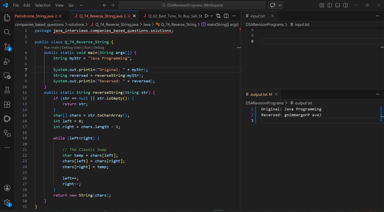The height and width of the screenshot is (212, 384).
Task: Open the Explorer view in activity bar
Action: point(7,18)
